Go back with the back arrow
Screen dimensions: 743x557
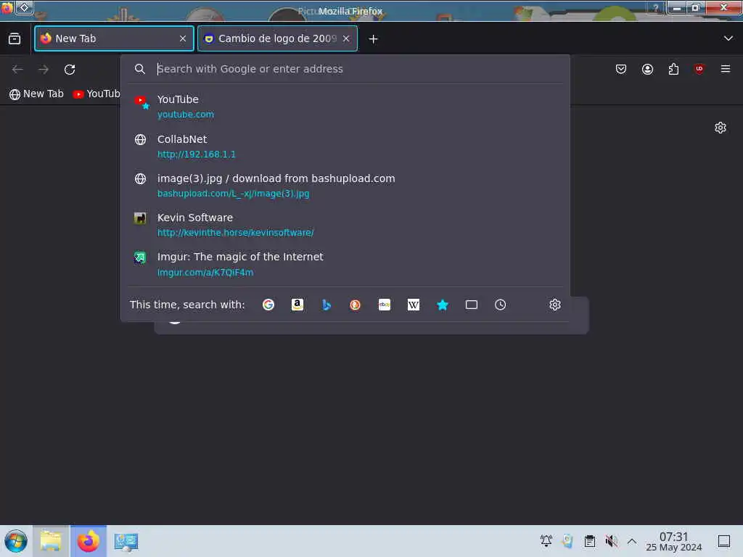pos(17,70)
